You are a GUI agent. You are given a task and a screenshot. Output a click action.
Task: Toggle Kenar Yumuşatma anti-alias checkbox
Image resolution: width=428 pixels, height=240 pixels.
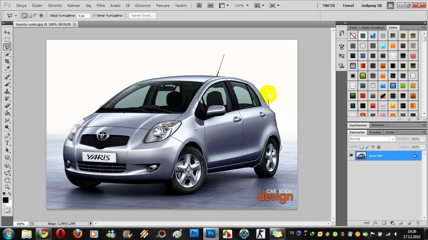[94, 16]
